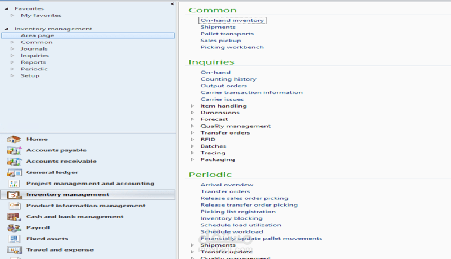Open the Home module label

pos(37,139)
